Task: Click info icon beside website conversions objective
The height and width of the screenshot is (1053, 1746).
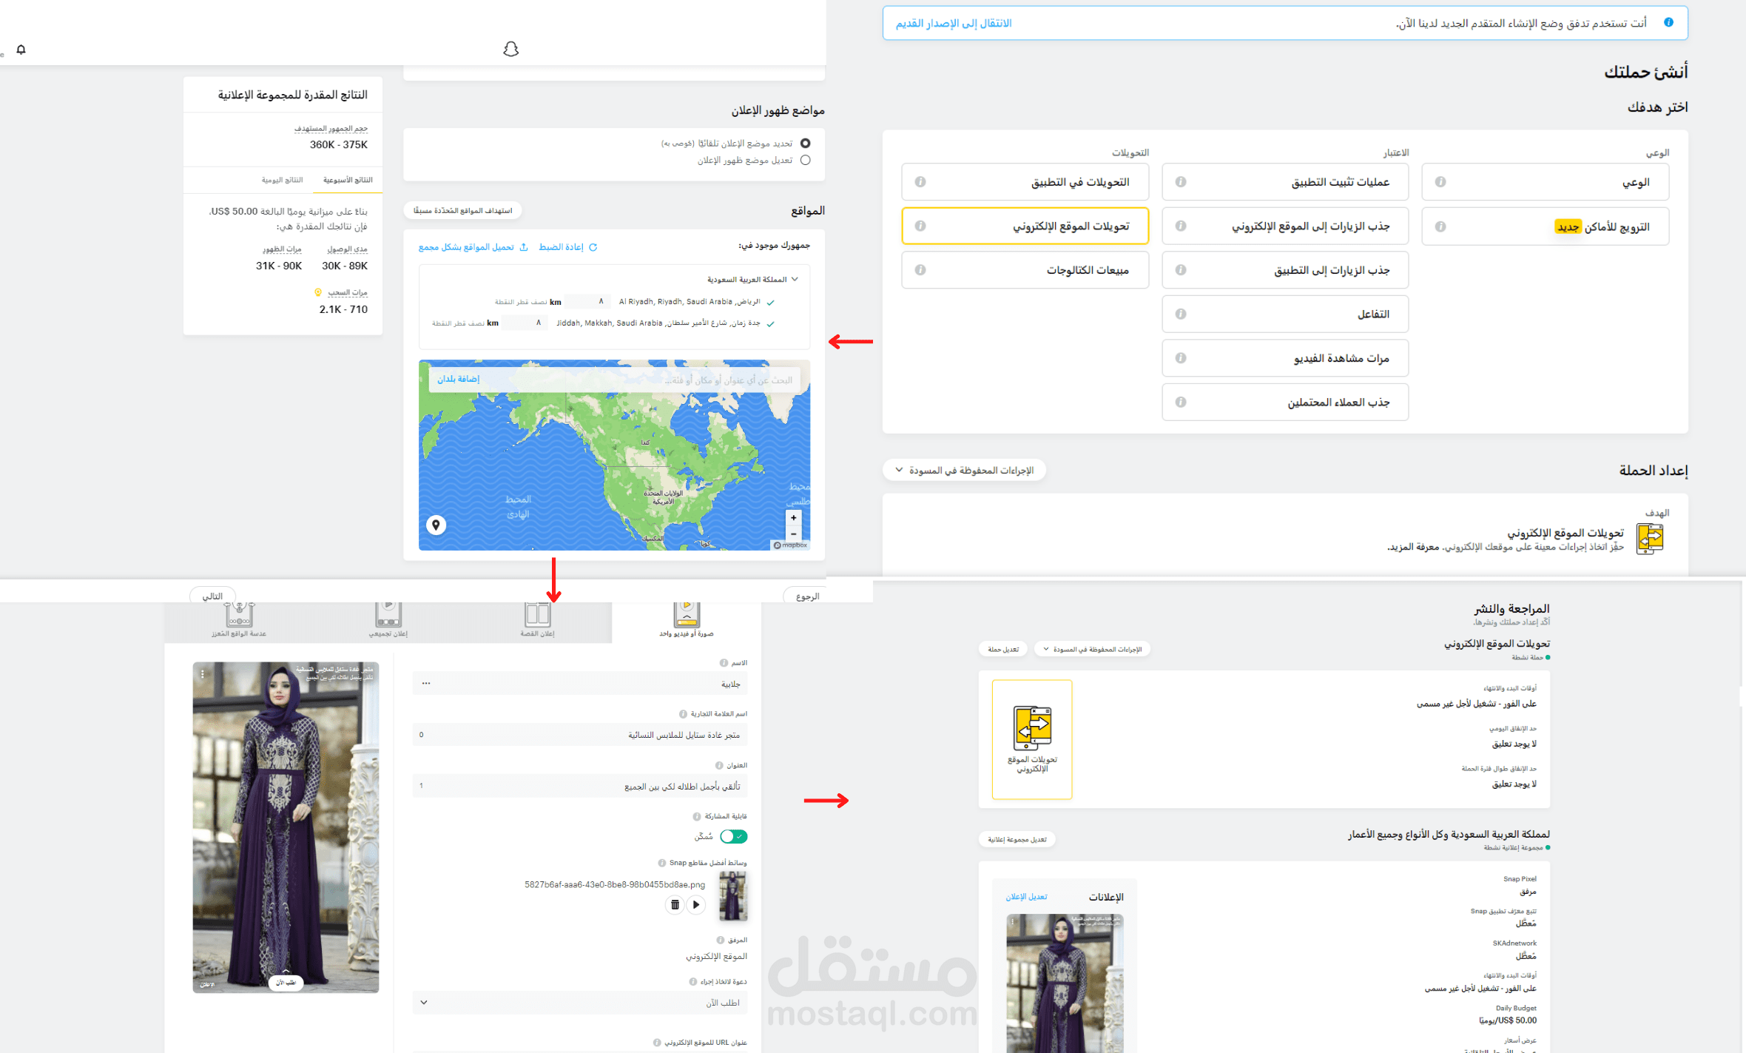Action: pyautogui.click(x=920, y=226)
